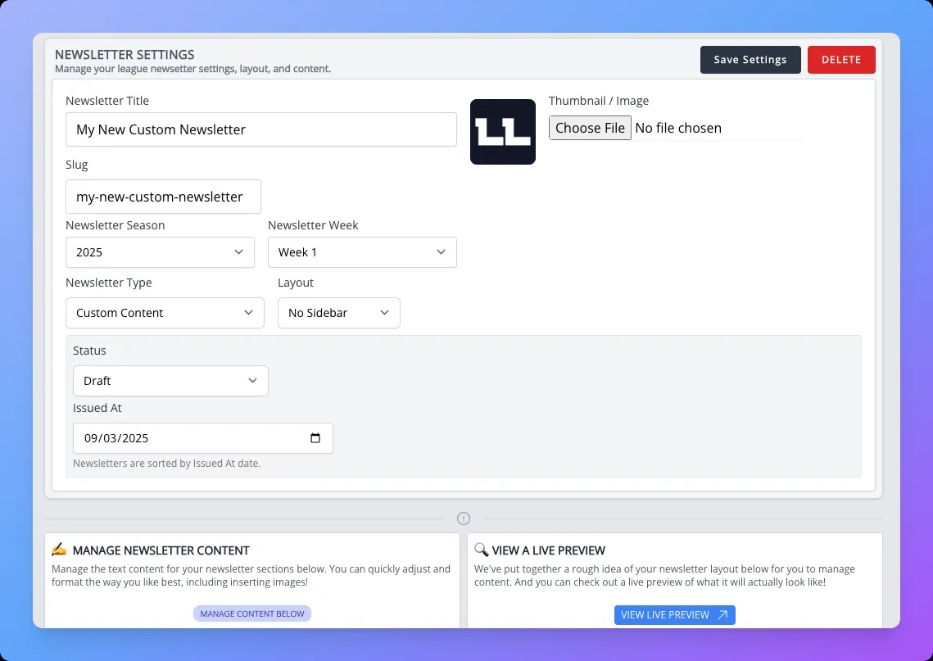This screenshot has height=661, width=933.
Task: Click the "No file chosen" text
Action: (678, 128)
